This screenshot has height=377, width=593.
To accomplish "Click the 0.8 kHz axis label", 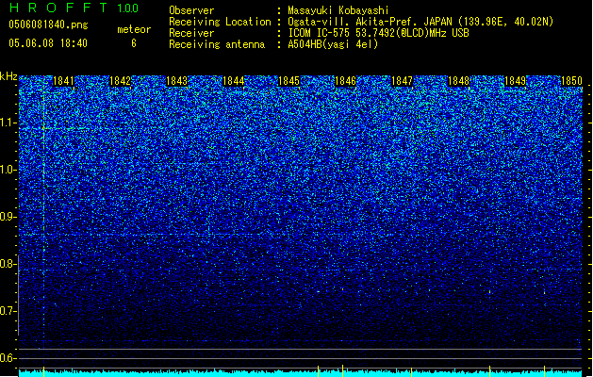I will click(8, 264).
